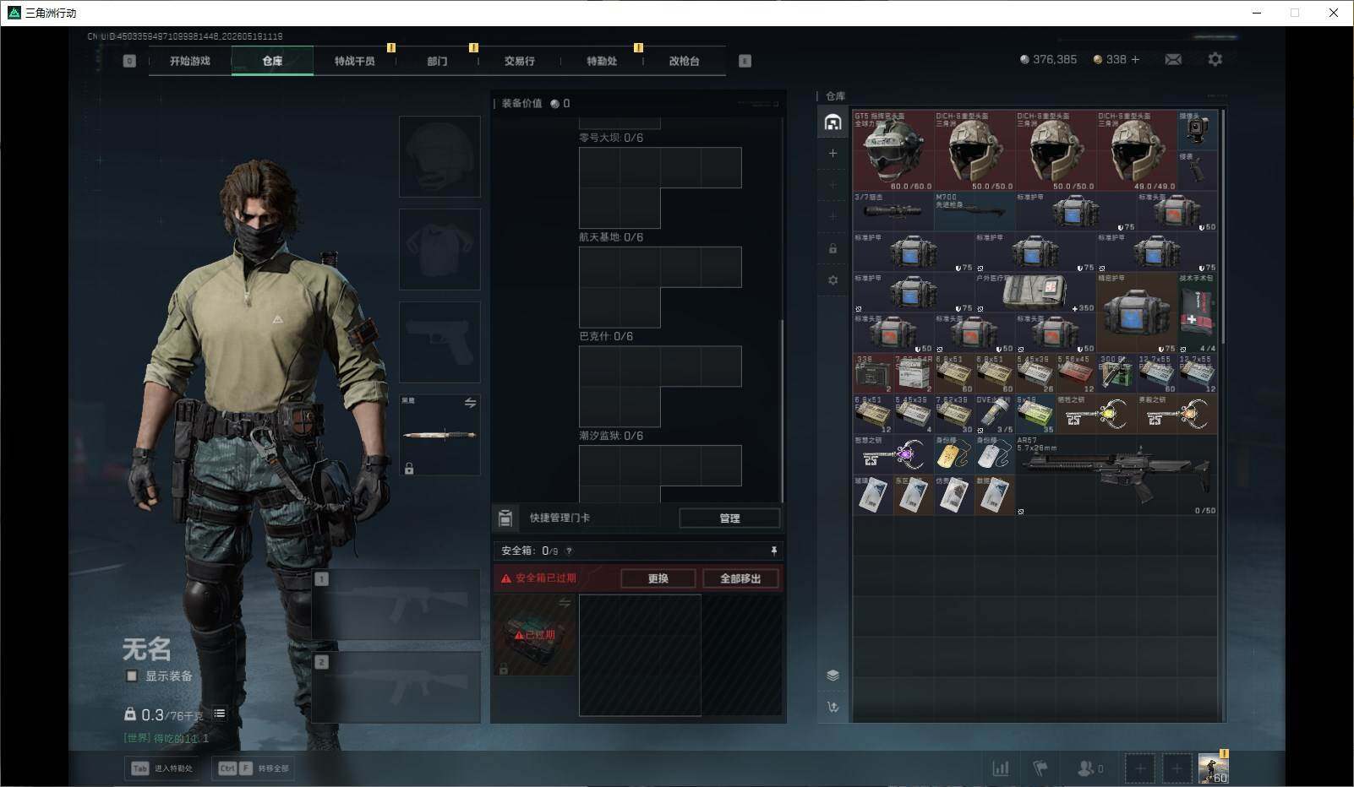Image resolution: width=1354 pixels, height=787 pixels.
Task: Click the 全部移出 button
Action: (740, 578)
